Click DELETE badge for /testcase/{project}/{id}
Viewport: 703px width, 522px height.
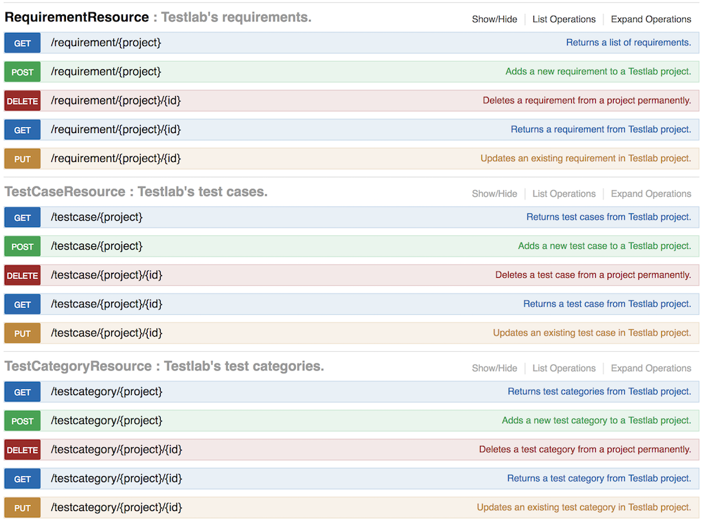[23, 276]
